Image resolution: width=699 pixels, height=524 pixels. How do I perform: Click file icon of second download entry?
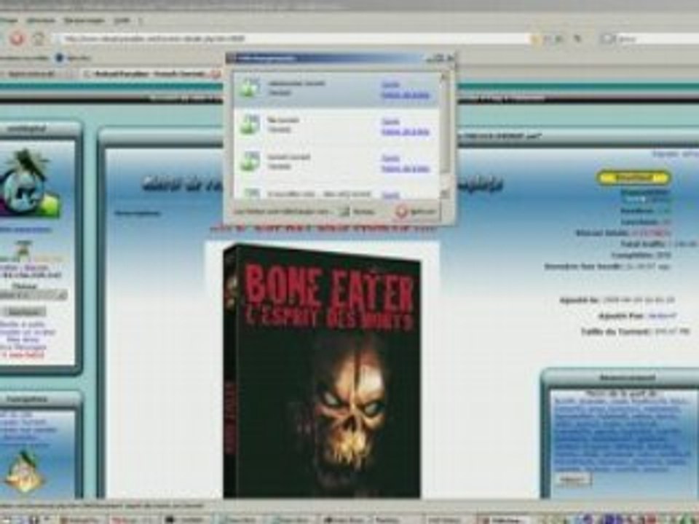[250, 124]
